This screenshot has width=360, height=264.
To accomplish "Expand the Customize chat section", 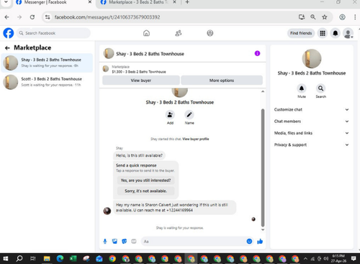I will [x=312, y=109].
